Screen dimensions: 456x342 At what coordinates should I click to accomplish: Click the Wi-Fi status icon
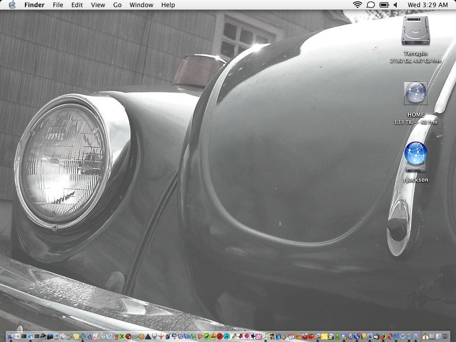pos(358,4)
